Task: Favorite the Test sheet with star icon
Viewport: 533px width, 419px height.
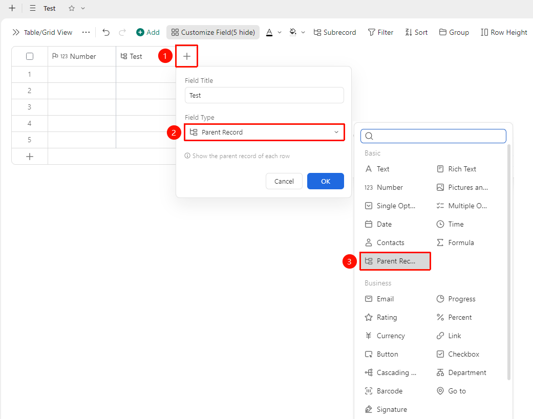Action: 71,9
